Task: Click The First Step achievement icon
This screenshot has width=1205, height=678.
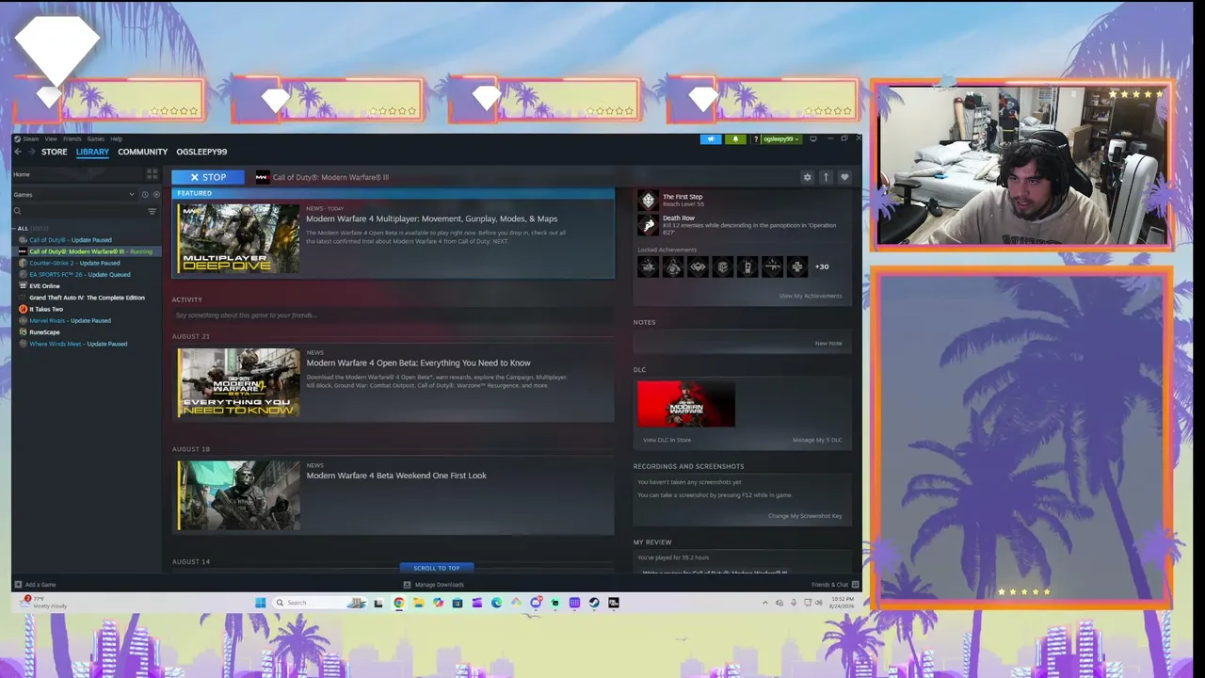Action: (648, 200)
